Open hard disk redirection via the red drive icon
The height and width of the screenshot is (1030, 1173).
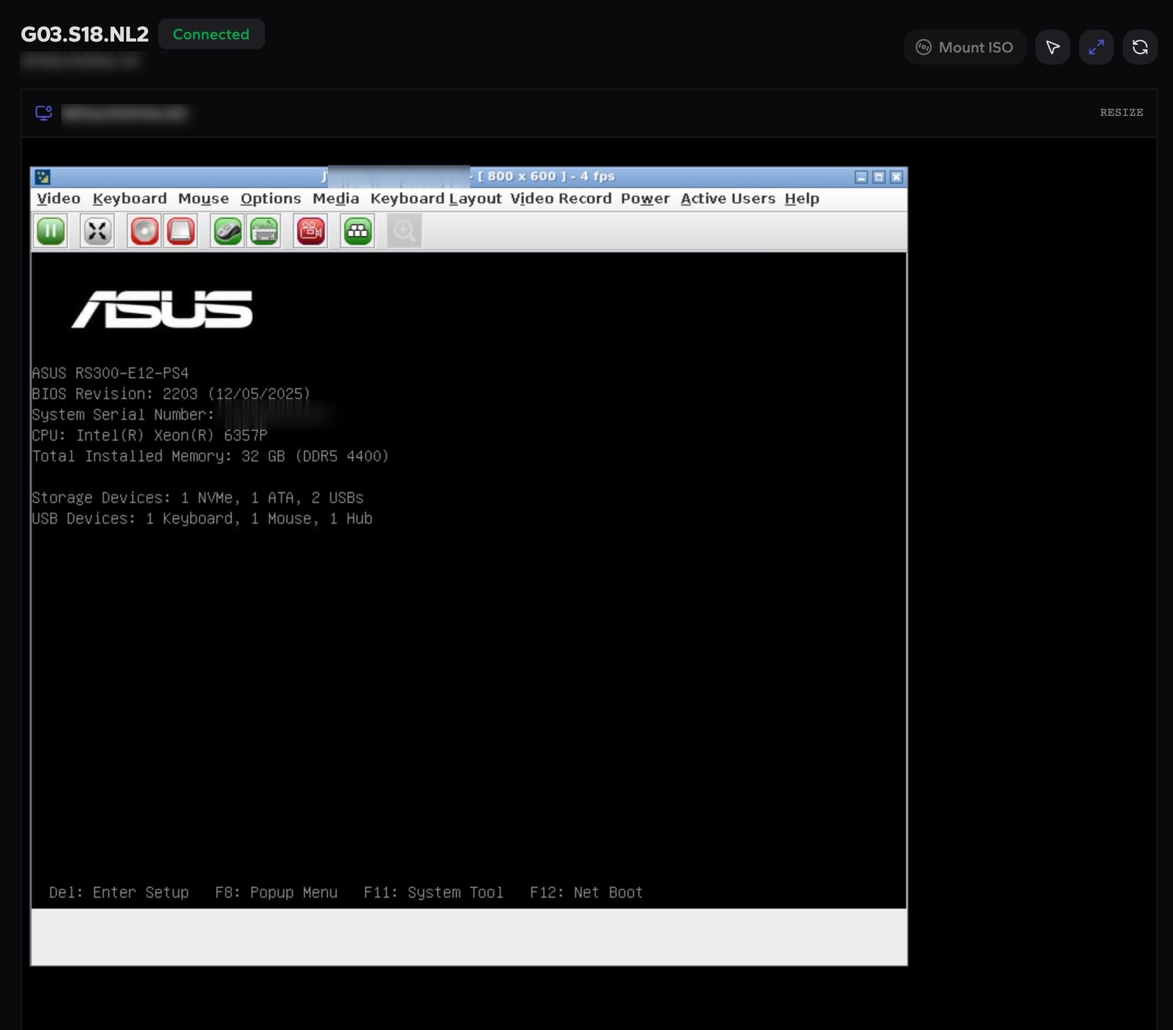(180, 231)
